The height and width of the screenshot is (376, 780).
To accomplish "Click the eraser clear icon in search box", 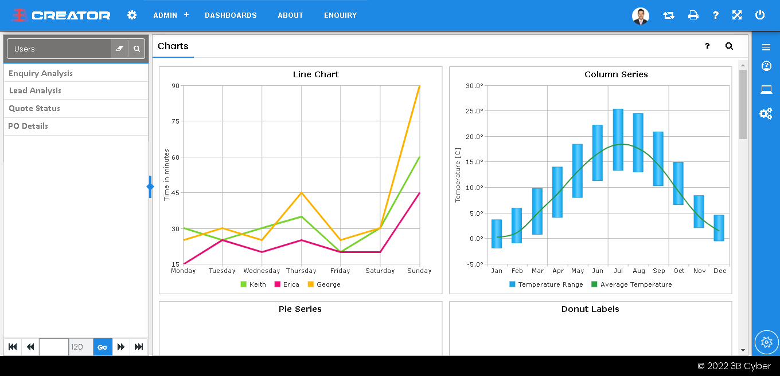I will coord(119,49).
